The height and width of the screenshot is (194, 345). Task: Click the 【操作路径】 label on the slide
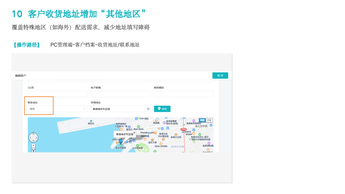[x=27, y=45]
